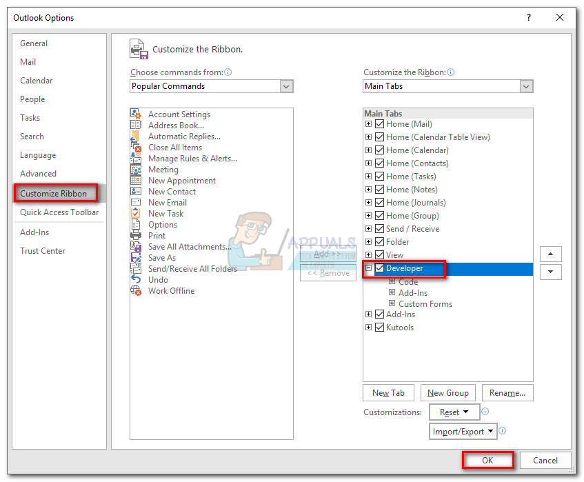
Task: Click the New Appointment calendar icon
Action: (136, 180)
